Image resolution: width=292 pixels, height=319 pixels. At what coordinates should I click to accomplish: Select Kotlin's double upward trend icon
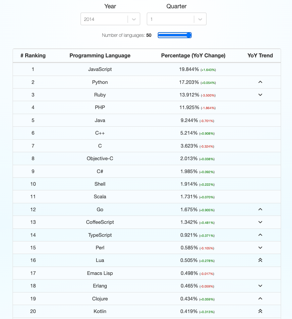[x=260, y=311]
